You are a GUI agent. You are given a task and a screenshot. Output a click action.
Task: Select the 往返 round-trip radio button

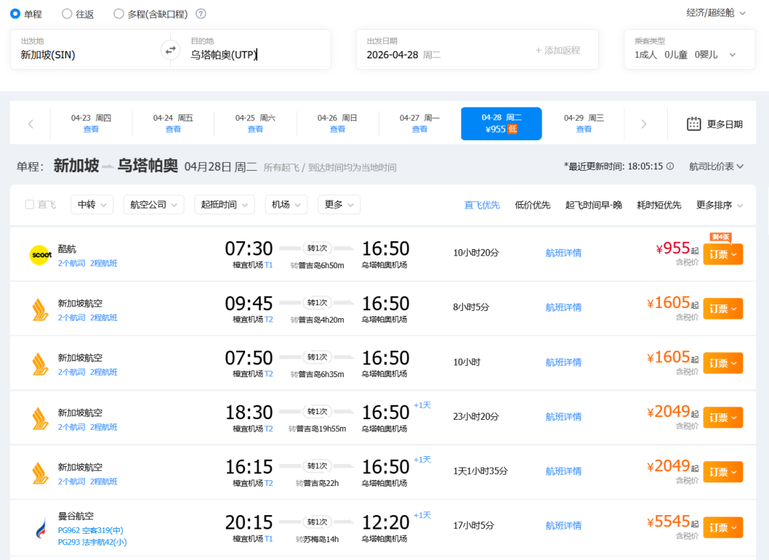click(x=67, y=14)
